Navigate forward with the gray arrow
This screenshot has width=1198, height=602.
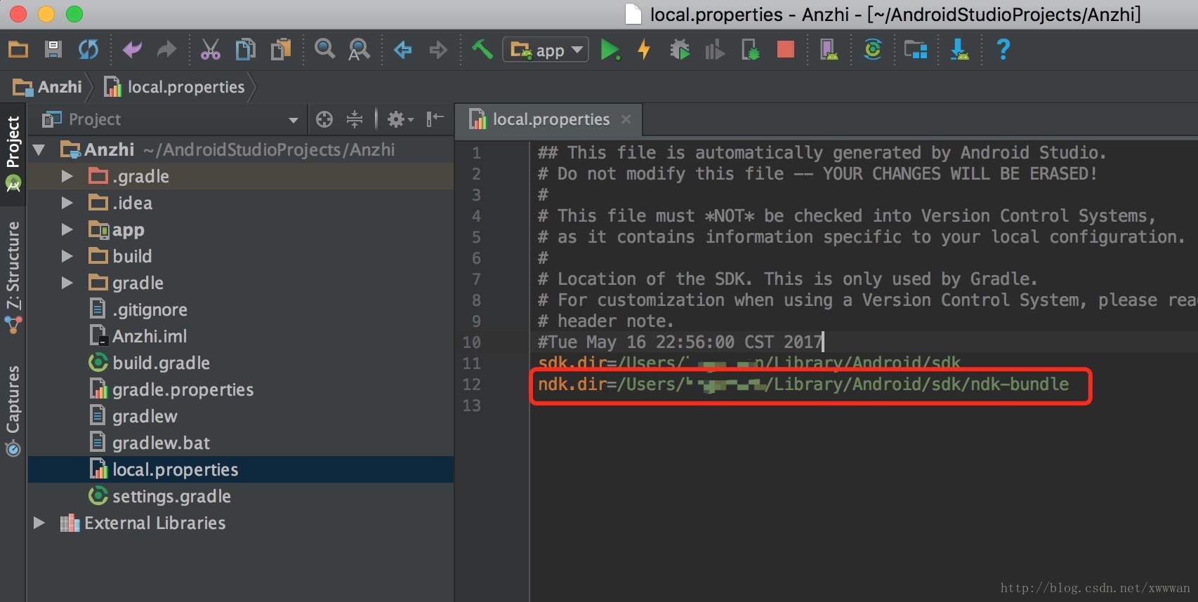pyautogui.click(x=438, y=50)
